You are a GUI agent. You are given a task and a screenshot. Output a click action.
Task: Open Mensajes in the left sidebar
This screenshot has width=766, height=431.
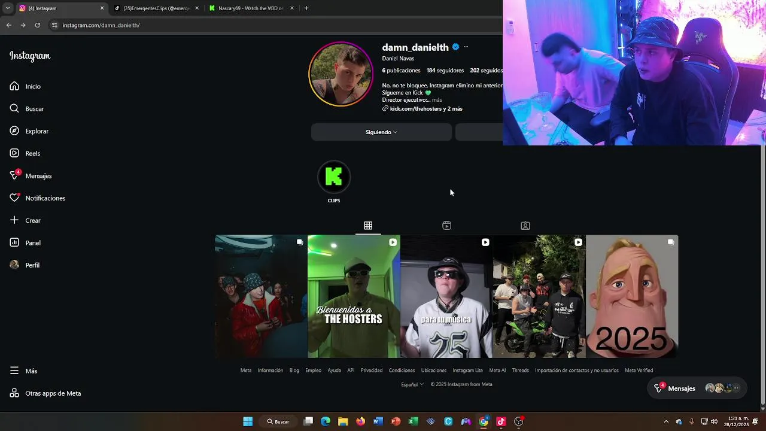[31, 175]
